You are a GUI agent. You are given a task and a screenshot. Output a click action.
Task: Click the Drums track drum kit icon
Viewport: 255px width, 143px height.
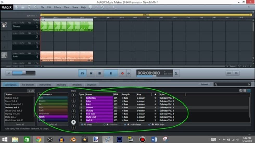(4, 25)
